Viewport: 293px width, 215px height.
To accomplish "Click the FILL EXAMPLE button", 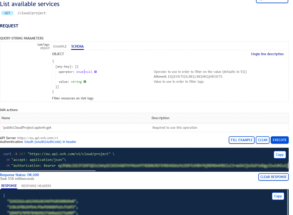I will (x=241, y=140).
